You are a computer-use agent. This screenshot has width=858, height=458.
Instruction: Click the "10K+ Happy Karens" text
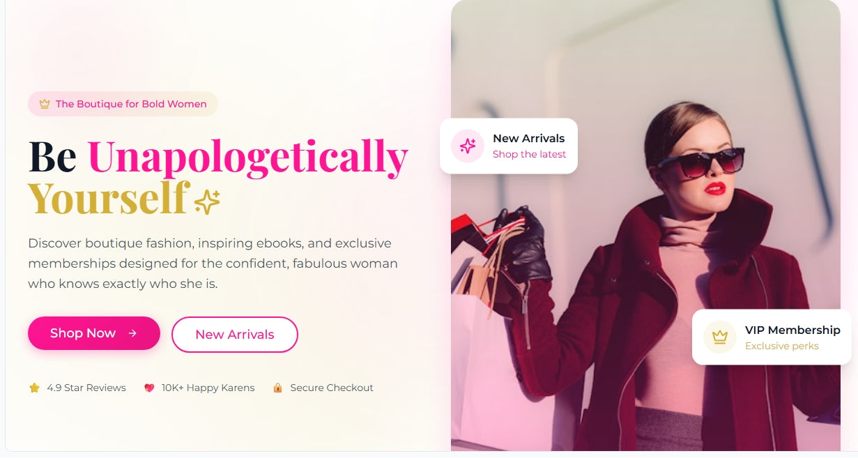click(208, 388)
